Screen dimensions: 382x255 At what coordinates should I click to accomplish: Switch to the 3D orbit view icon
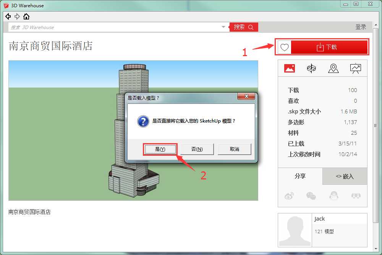pos(311,68)
